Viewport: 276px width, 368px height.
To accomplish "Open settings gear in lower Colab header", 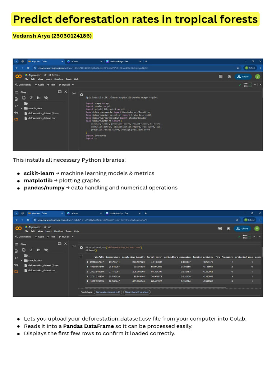I will click(x=229, y=229).
